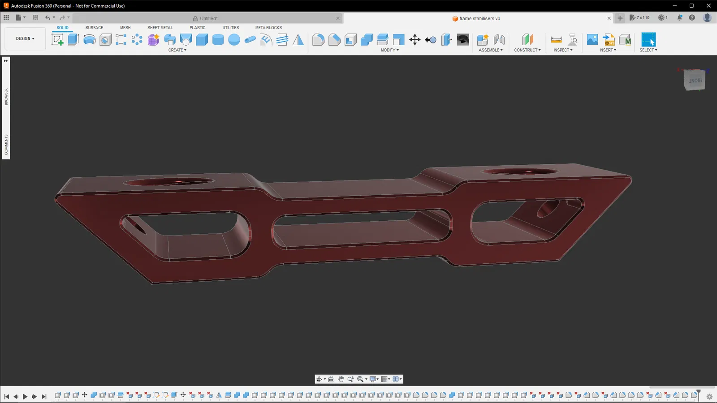Undo the last action

tap(48, 17)
